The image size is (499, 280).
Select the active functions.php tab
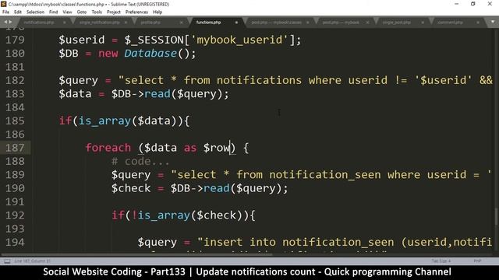tap(208, 23)
